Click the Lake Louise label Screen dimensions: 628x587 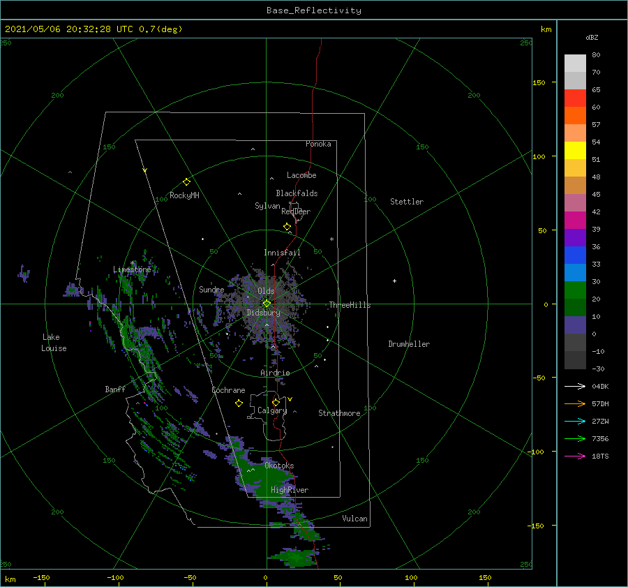coord(54,343)
